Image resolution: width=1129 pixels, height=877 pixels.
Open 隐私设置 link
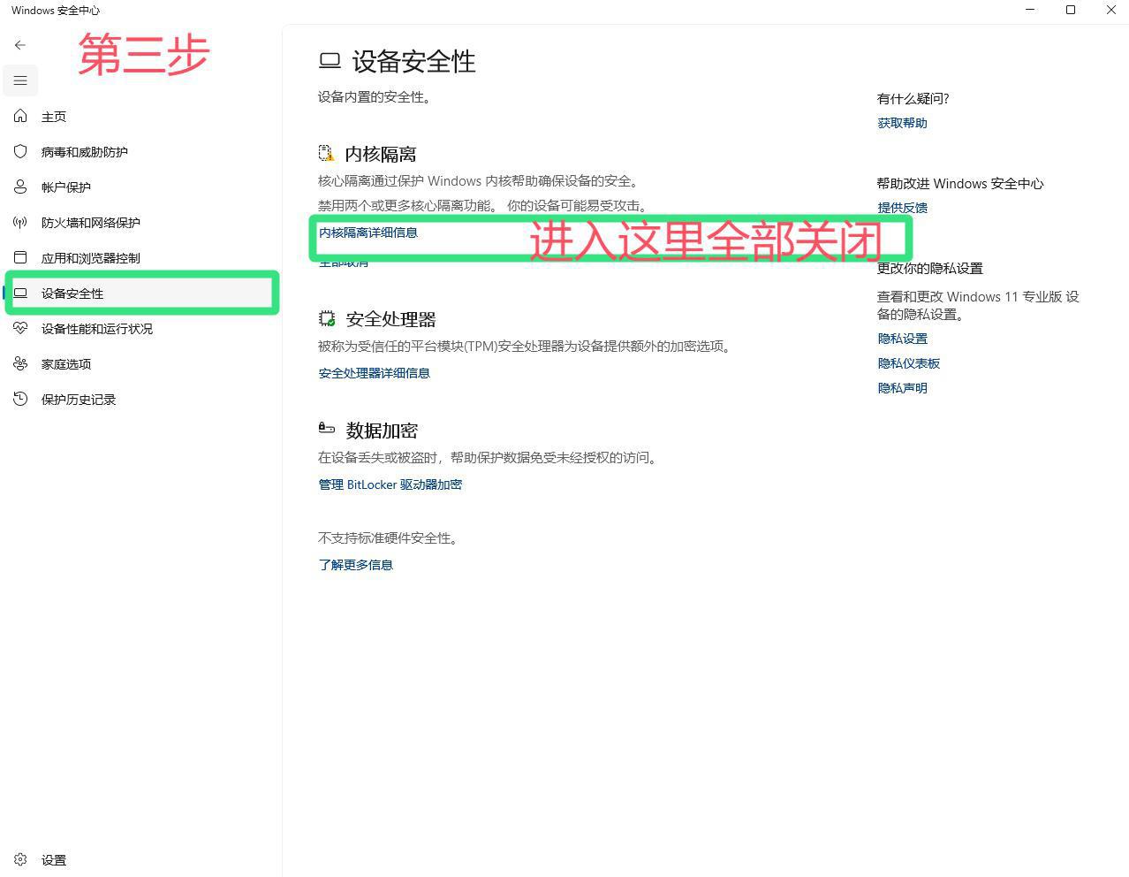pyautogui.click(x=903, y=339)
